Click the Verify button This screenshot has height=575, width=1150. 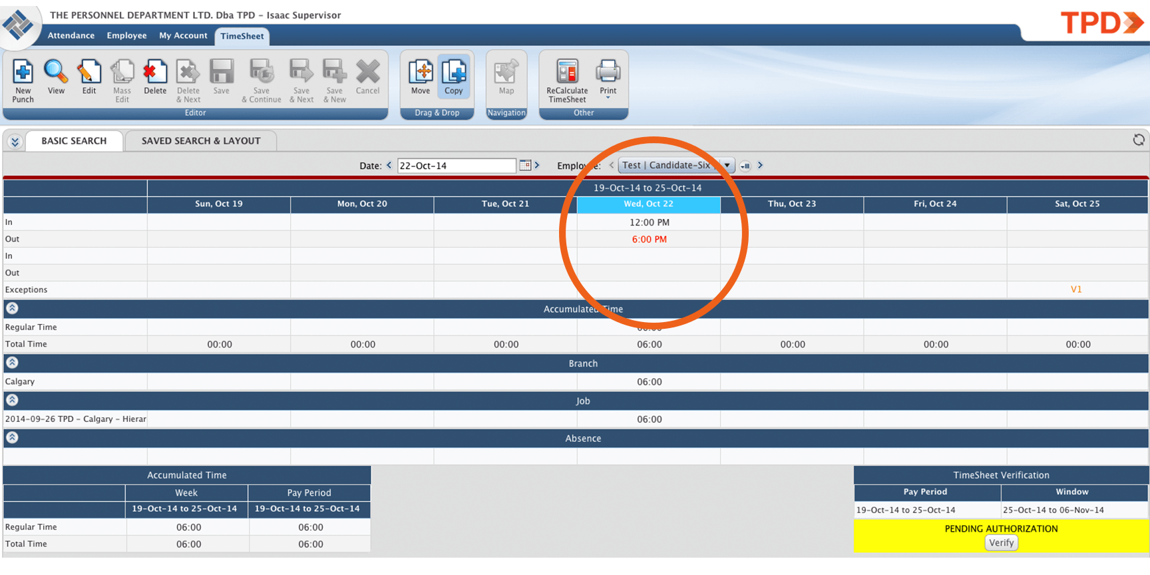coord(1001,543)
